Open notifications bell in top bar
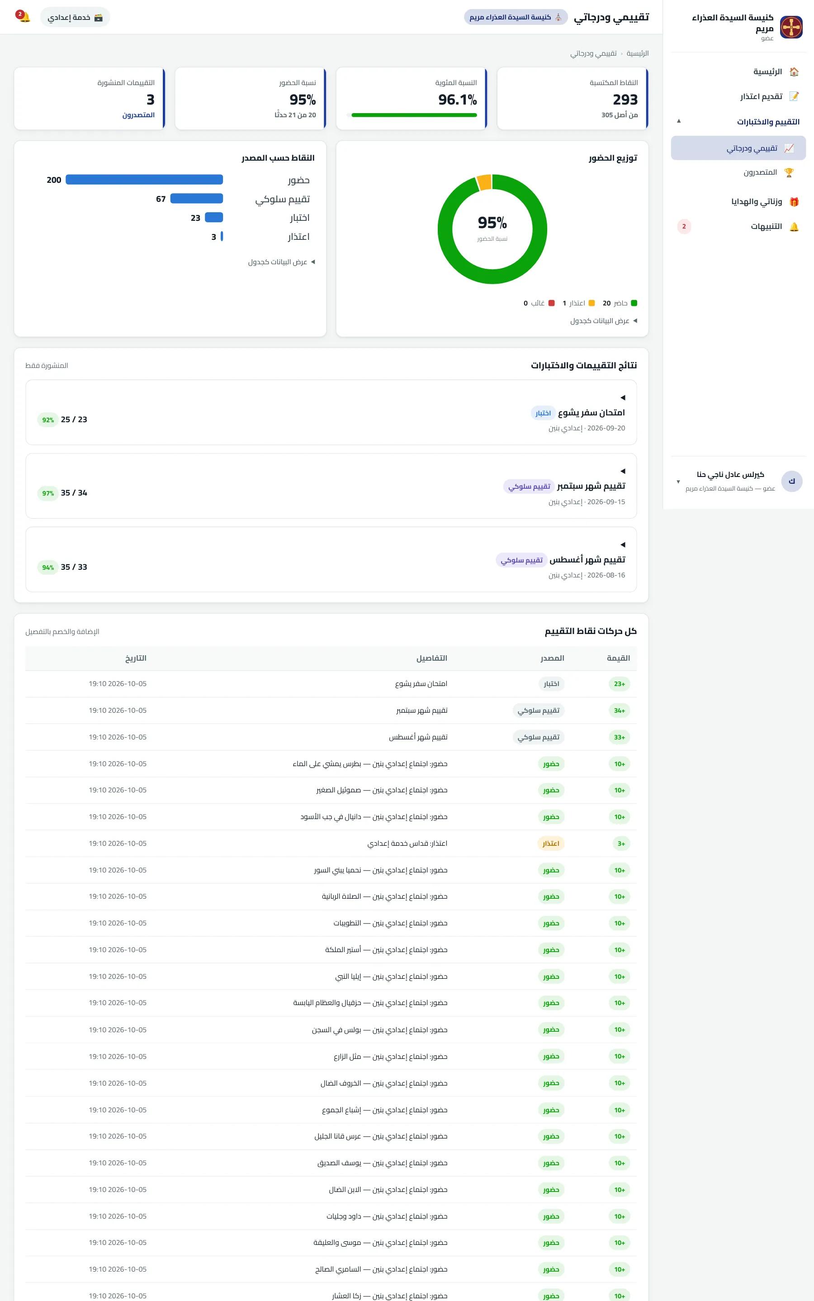 [24, 17]
